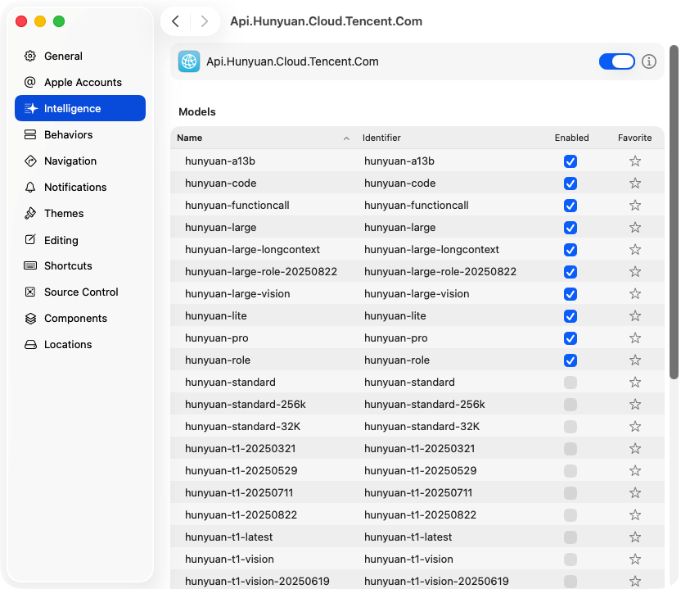The image size is (681, 589).
Task: Uncheck Enabled for hunyuan-lite
Action: [x=571, y=316]
